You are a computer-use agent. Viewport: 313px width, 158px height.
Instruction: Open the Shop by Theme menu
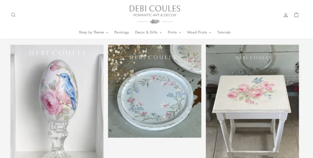tap(93, 32)
